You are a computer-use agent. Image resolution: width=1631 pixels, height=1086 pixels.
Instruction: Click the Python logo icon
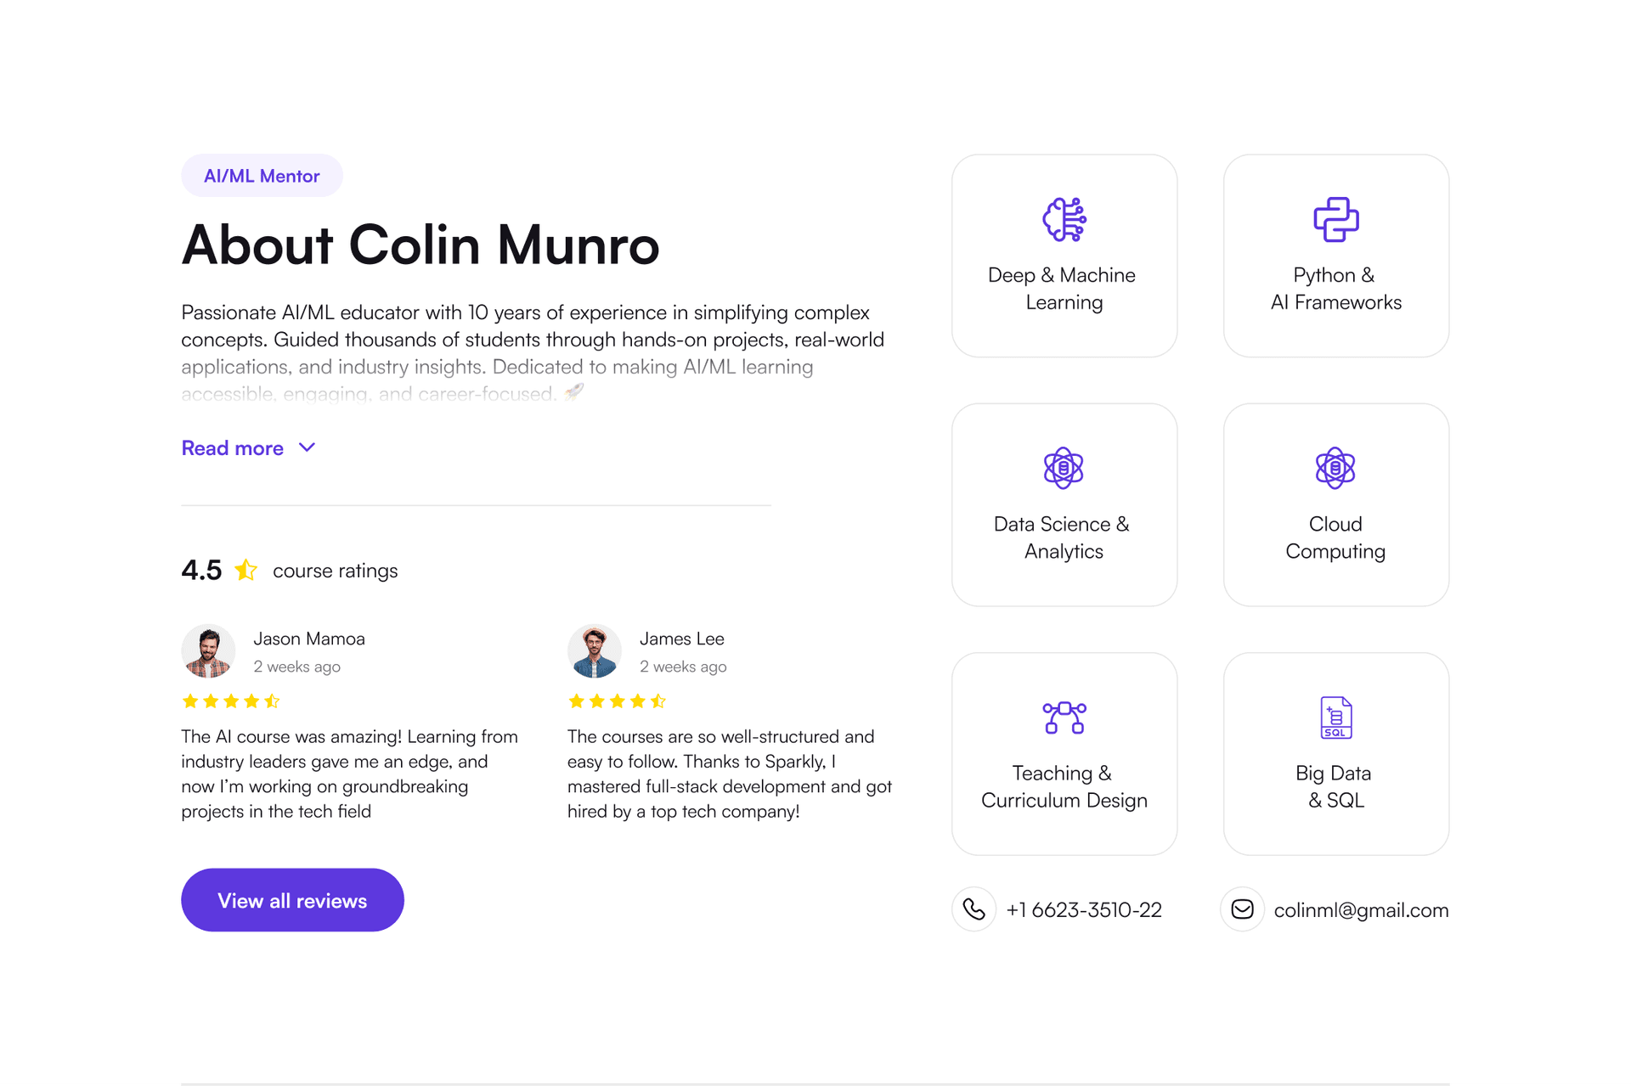click(x=1335, y=220)
